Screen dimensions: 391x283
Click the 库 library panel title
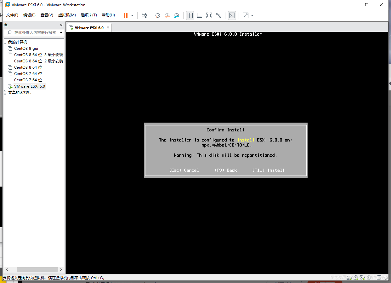point(6,25)
